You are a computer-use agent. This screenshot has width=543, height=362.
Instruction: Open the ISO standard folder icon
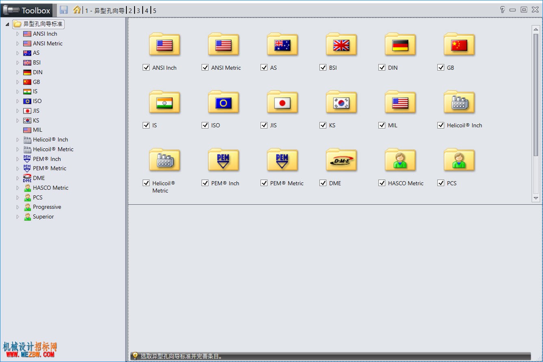pos(224,102)
